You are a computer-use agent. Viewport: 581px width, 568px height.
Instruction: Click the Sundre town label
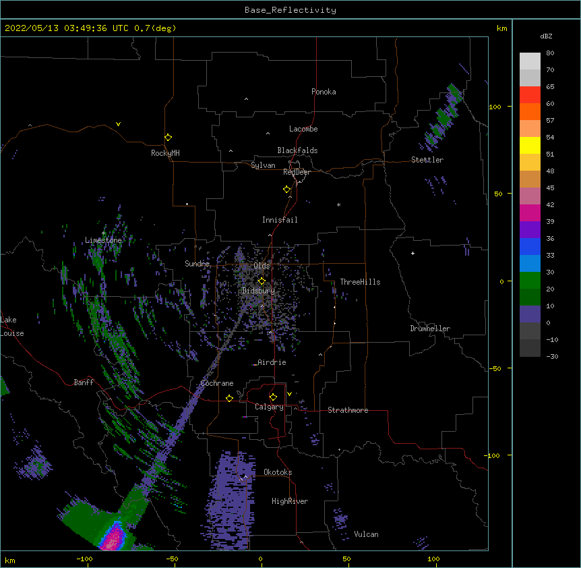[197, 264]
